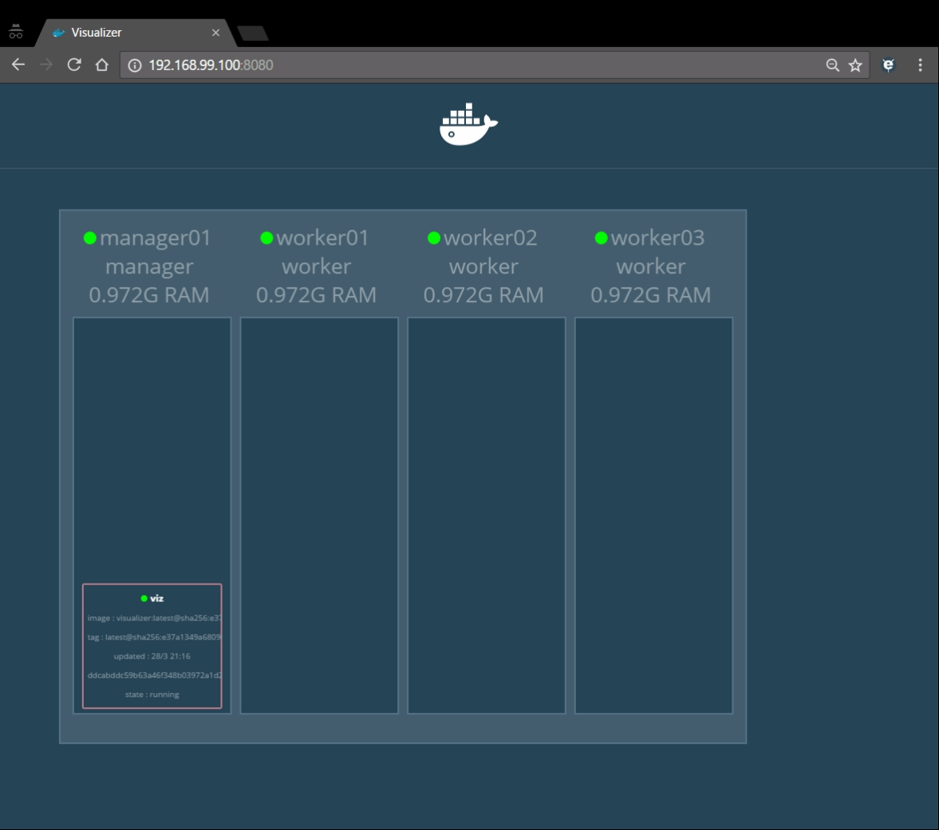Click the state : running line
Screen dimensions: 939x830
coord(152,694)
